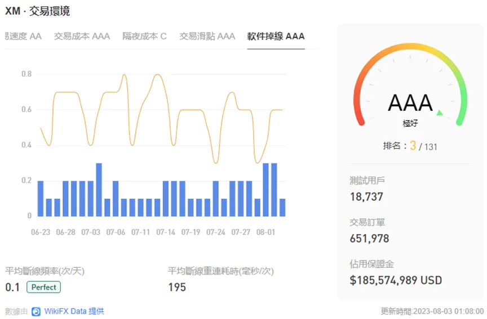Click the WikiFX Data 提供 link

click(x=74, y=311)
